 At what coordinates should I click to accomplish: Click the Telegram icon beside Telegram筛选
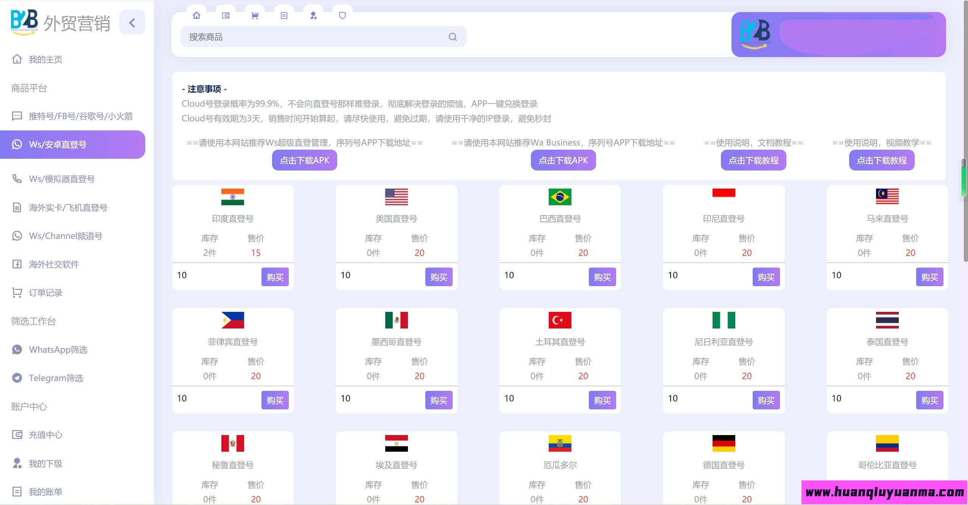click(17, 378)
